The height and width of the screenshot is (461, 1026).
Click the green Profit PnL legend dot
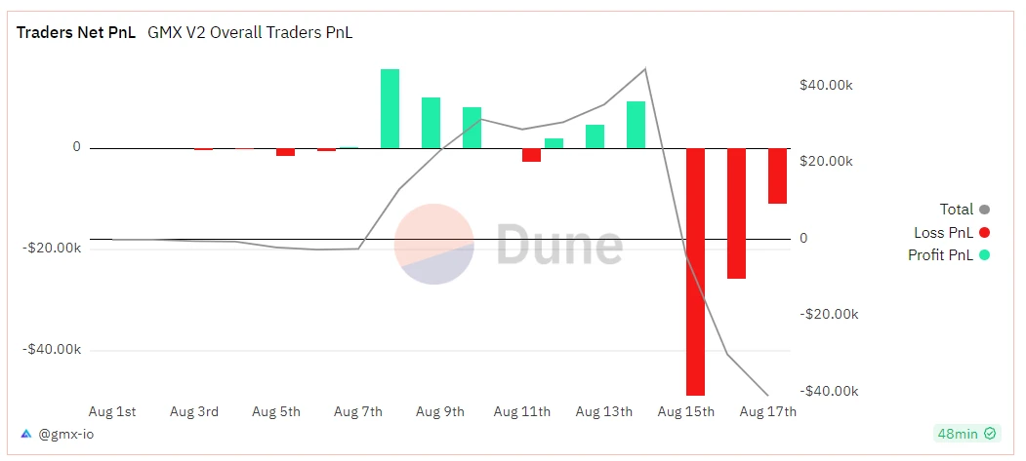pos(984,256)
